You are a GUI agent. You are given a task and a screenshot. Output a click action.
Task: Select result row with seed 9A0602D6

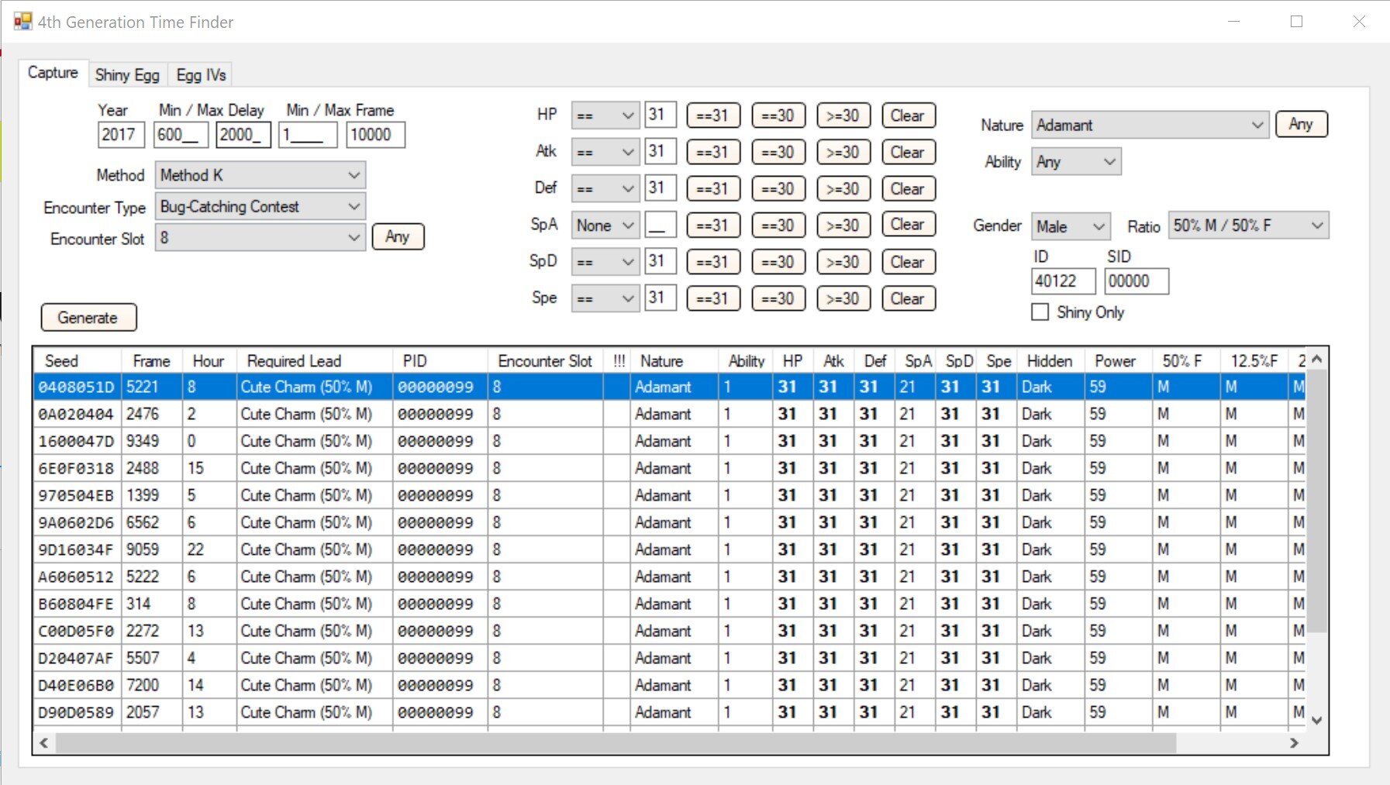(x=76, y=522)
